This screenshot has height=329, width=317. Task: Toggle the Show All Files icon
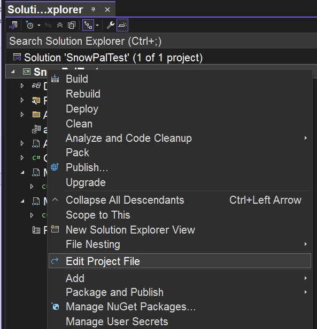(72, 26)
